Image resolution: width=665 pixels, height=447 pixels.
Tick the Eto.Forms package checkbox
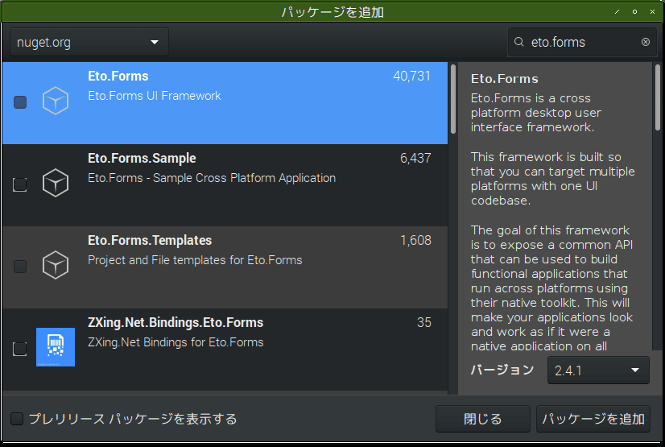tap(20, 102)
